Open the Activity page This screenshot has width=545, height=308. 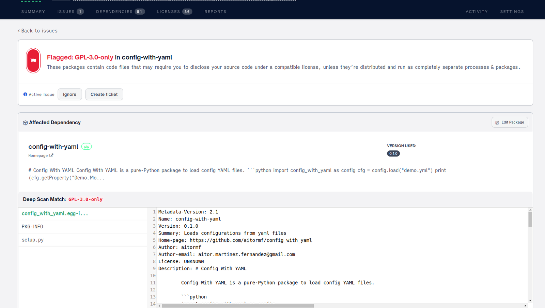[477, 12]
